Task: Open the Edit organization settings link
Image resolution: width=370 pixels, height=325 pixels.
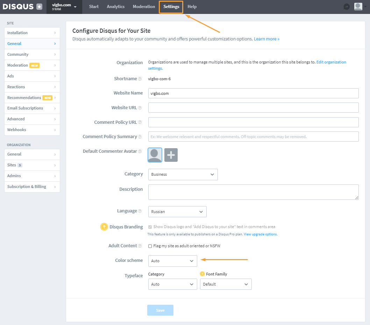Action: point(331,62)
